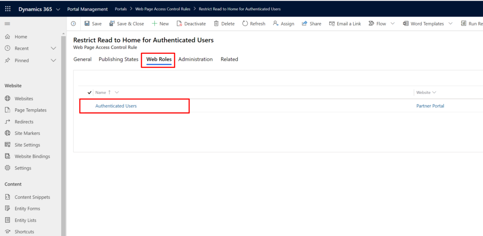Open the Flow command
Screen dimensions: 483x236
click(377, 24)
